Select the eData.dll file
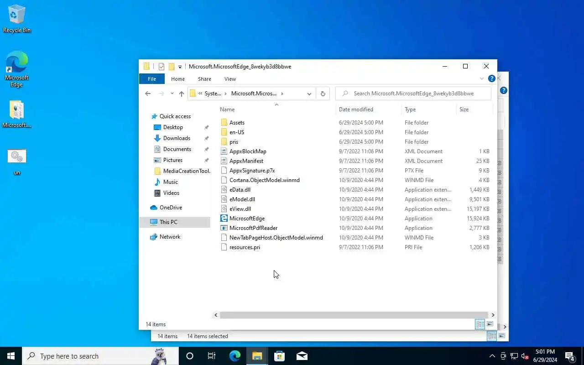This screenshot has height=365, width=584. [x=240, y=190]
